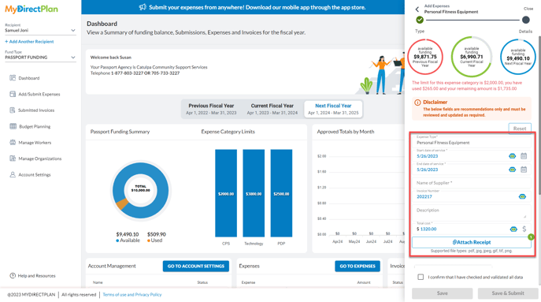Switch to the Current Fiscal Year tab
Screen dimensions: 541x302
(x=272, y=109)
